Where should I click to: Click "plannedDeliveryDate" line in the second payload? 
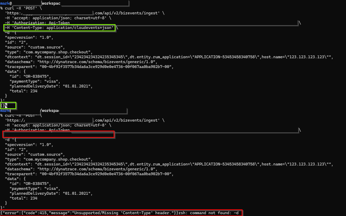(51, 194)
